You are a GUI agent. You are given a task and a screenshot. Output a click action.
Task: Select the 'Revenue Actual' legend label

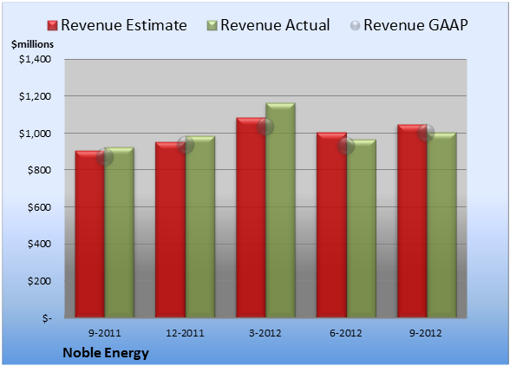click(275, 25)
